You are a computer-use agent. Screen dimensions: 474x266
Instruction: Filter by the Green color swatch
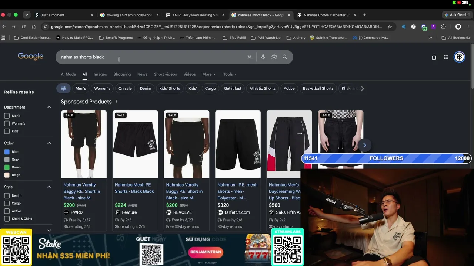[7, 167]
